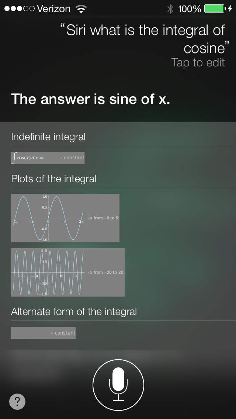Open the plot from -6 to 6
Screen dimensions: 236x419
(x=65, y=218)
